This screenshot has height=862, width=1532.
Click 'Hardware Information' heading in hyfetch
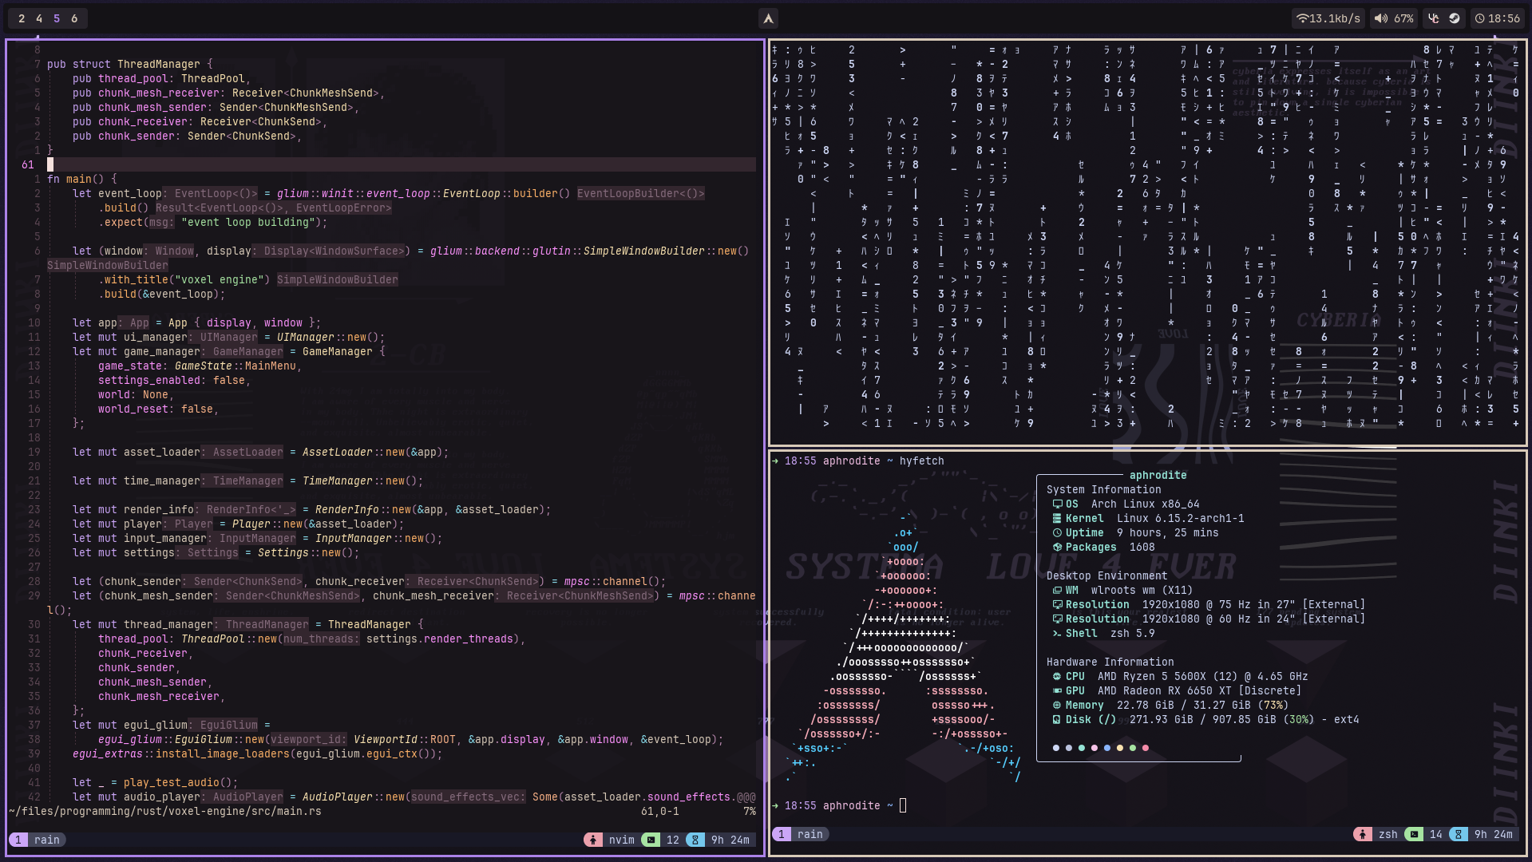pos(1110,662)
